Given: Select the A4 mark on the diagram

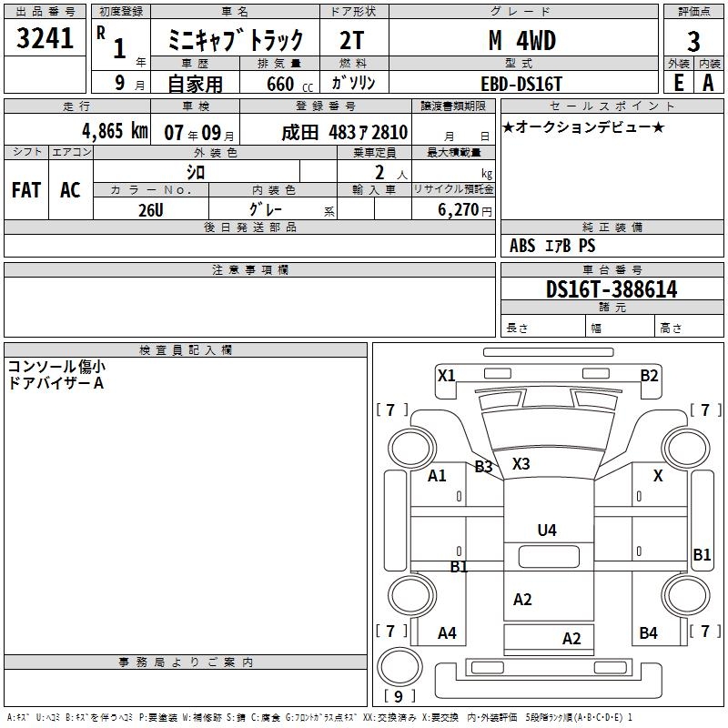Looking at the screenshot, I should 447,632.
